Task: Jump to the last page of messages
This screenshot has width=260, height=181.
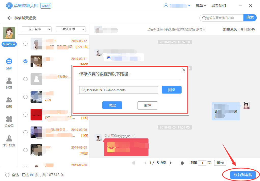Action: pyautogui.click(x=182, y=163)
